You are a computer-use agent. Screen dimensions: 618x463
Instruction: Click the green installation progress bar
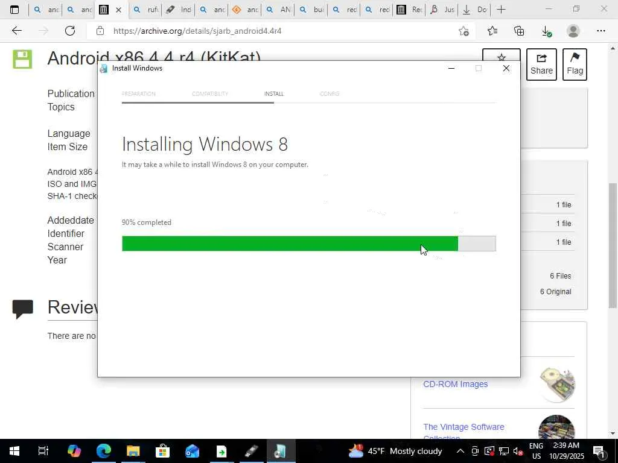coord(309,244)
